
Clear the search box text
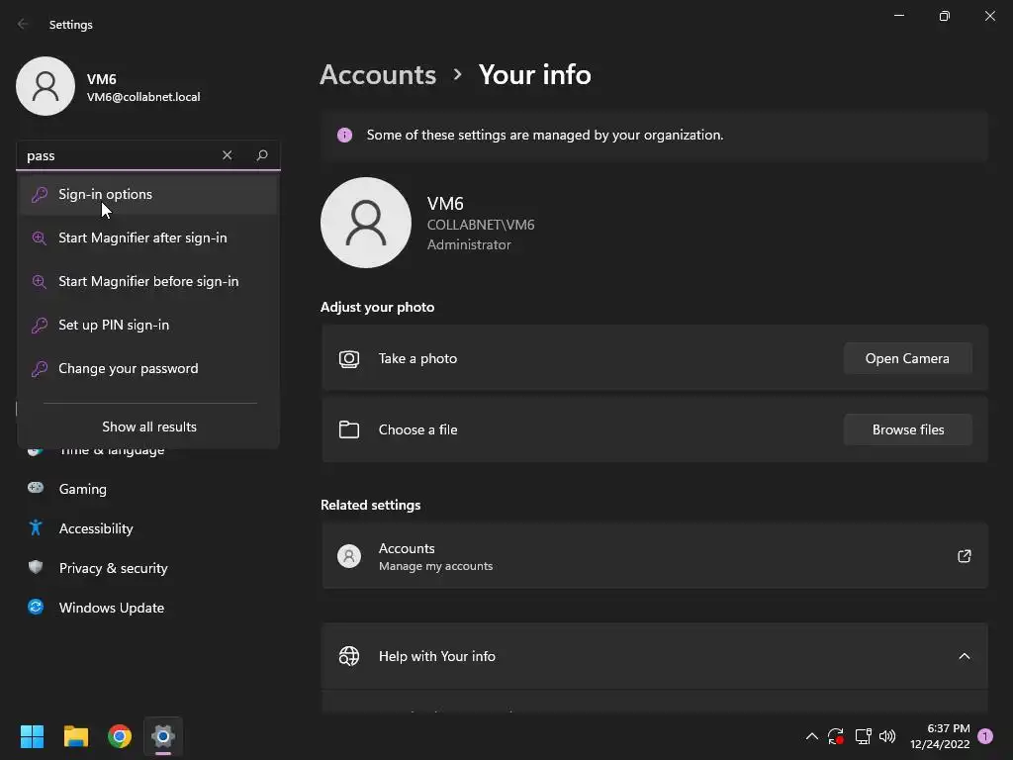coord(227,155)
